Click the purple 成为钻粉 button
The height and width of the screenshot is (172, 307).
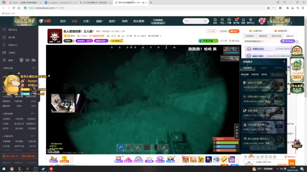tap(287, 41)
